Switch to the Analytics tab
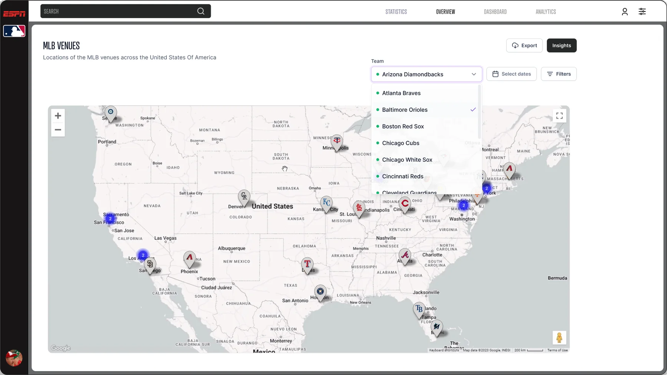The image size is (667, 375). [546, 11]
